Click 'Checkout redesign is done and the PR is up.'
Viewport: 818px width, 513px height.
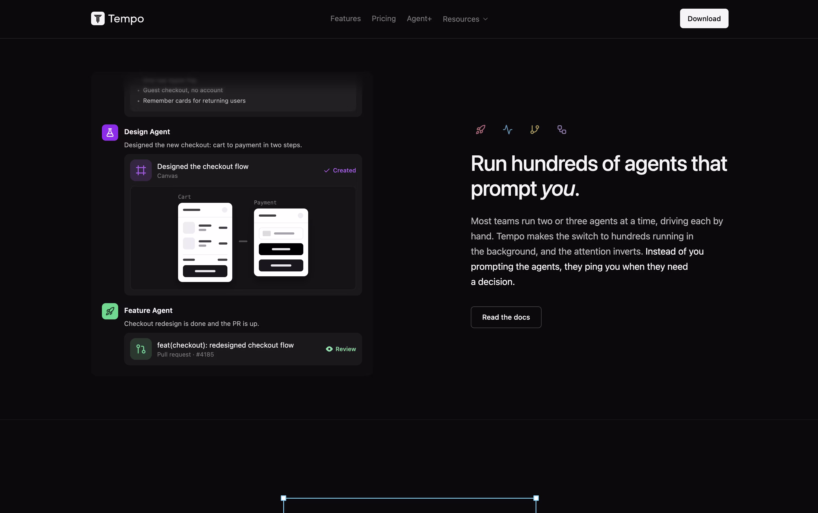pyautogui.click(x=191, y=324)
